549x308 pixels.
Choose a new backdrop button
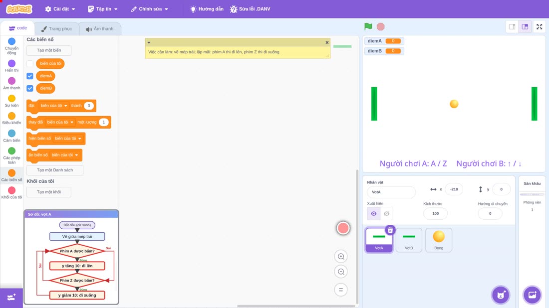tap(532, 295)
